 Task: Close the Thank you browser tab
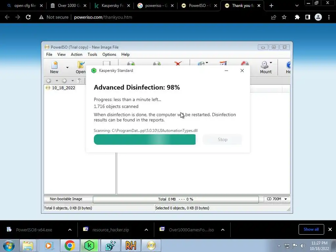point(259,6)
